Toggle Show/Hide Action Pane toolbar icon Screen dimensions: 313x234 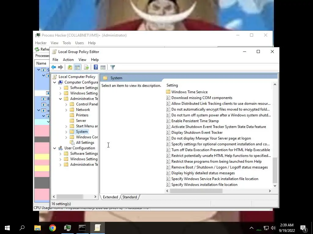[x=103, y=67]
